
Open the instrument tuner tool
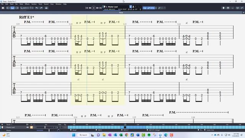[159, 8]
